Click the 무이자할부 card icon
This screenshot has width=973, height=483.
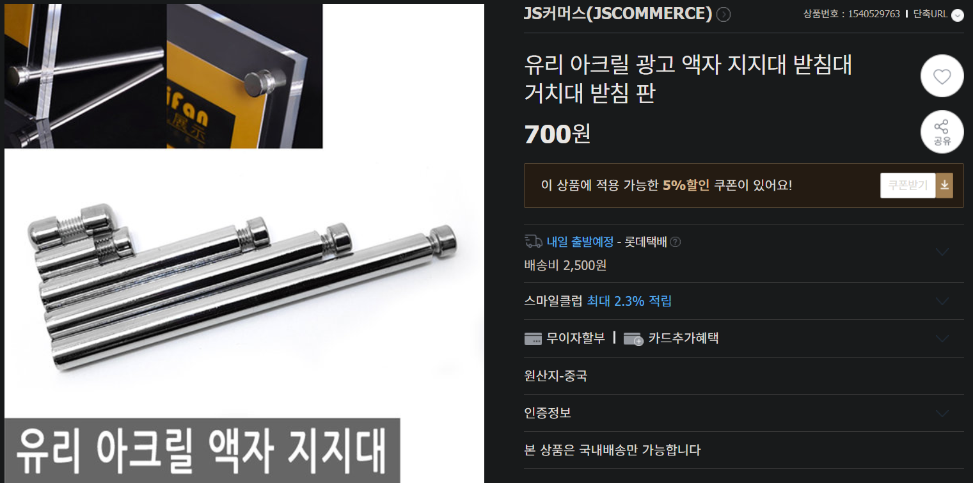533,338
